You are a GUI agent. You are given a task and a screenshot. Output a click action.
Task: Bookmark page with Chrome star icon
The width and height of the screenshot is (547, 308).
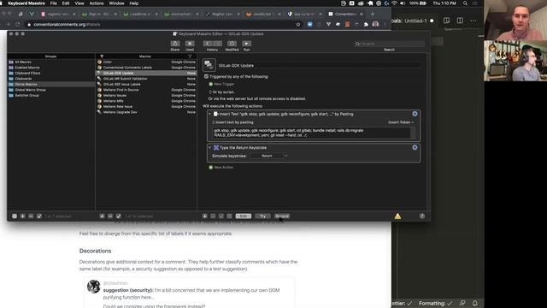pos(298,25)
